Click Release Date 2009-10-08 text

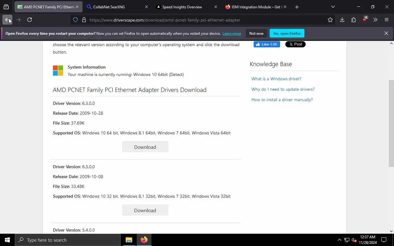[x=78, y=177]
